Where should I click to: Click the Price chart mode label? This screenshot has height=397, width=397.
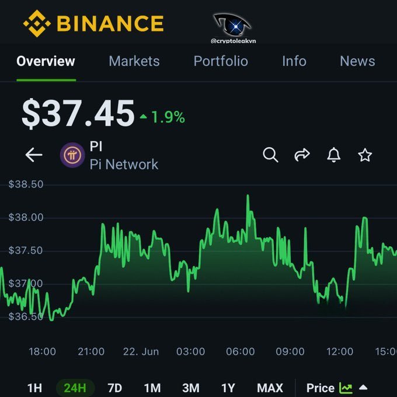[321, 388]
